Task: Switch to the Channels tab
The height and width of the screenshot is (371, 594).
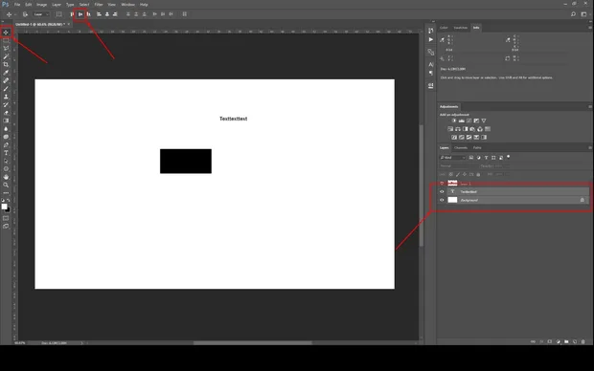Action: [461, 148]
